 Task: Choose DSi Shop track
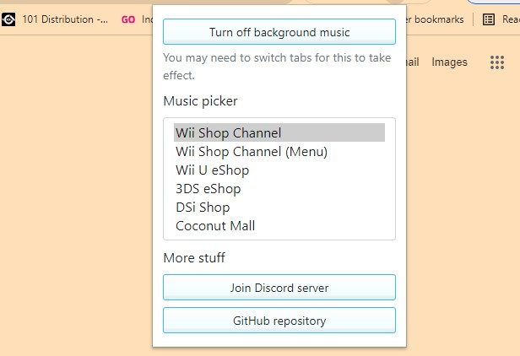pos(279,208)
